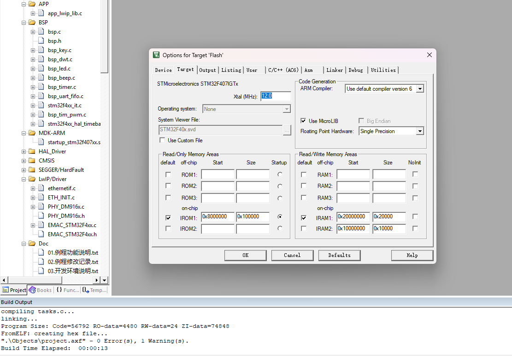The width and height of the screenshot is (512, 356).
Task: Browse for System Viewer File button
Action: click(287, 130)
